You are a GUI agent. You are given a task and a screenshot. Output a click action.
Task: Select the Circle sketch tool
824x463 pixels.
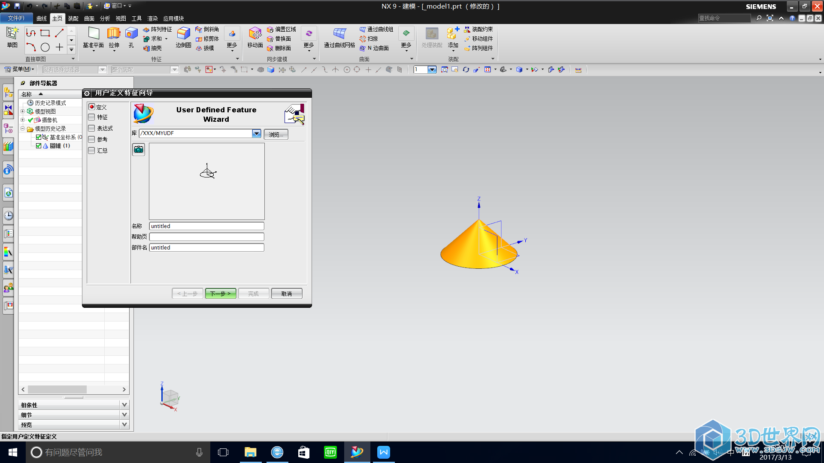[45, 47]
